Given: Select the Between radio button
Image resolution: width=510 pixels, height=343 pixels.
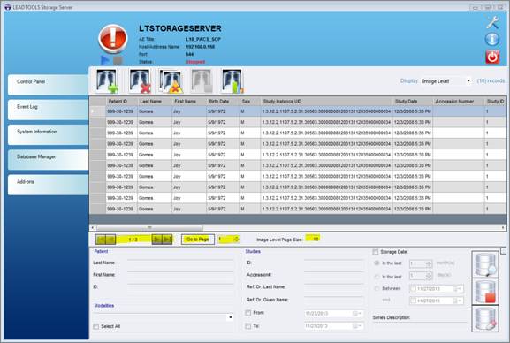Looking at the screenshot, I should [x=377, y=289].
